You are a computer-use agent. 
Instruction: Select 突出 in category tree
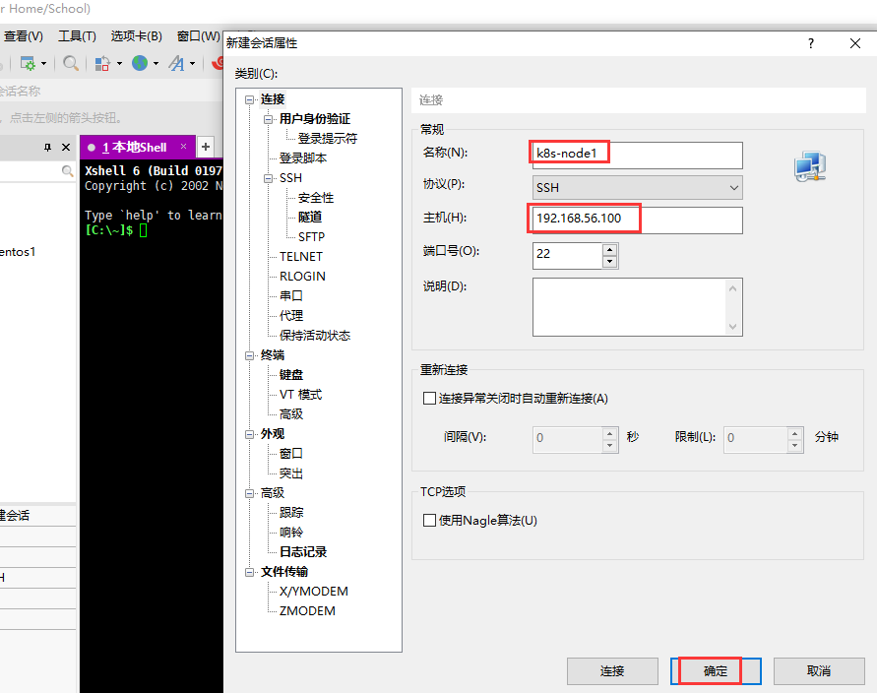click(x=290, y=473)
